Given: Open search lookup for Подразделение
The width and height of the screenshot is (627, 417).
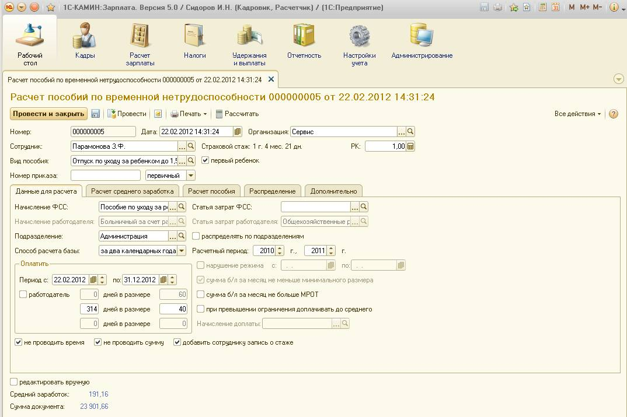Looking at the screenshot, I should (182, 236).
